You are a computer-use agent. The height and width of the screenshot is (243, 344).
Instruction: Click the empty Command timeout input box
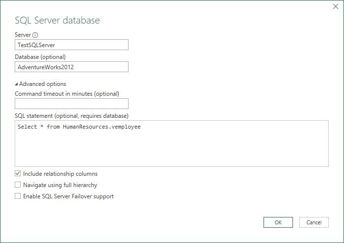click(72, 104)
